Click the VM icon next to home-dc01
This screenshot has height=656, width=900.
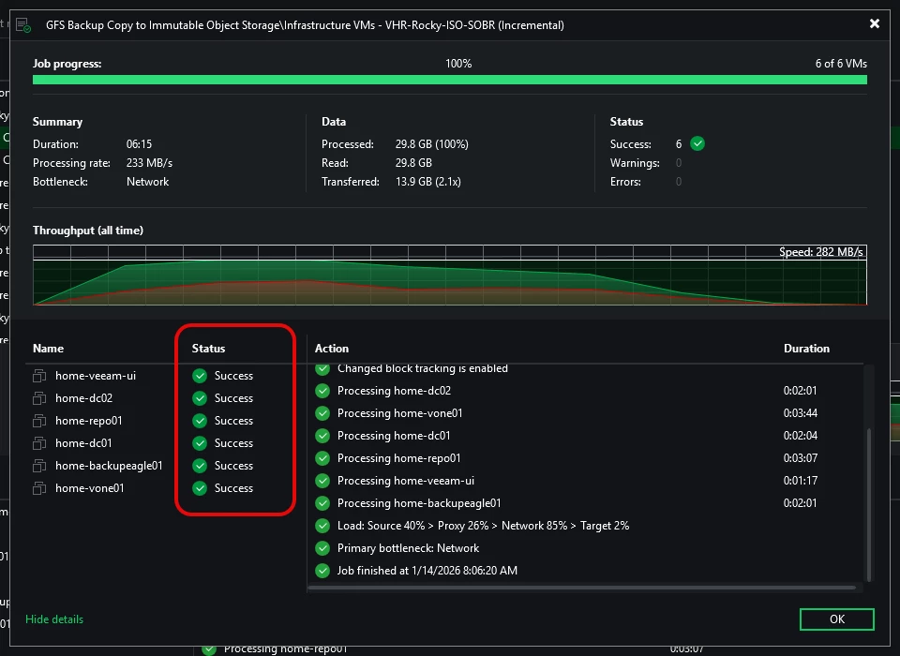(x=39, y=443)
